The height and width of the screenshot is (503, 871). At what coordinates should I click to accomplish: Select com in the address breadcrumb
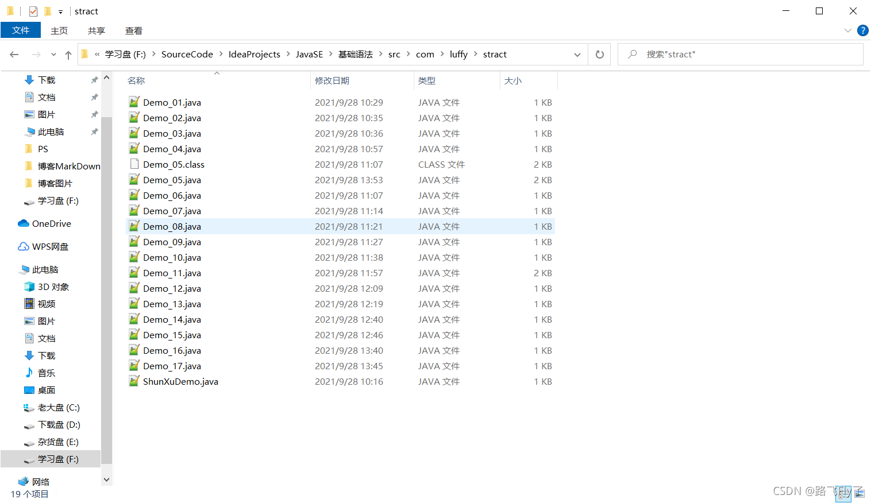425,55
